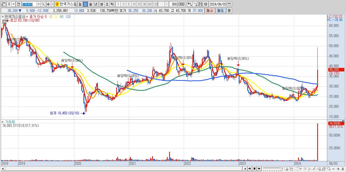Switch the chart to minute (분) period
This screenshot has width=346, height=172.
(x=101, y=4)
